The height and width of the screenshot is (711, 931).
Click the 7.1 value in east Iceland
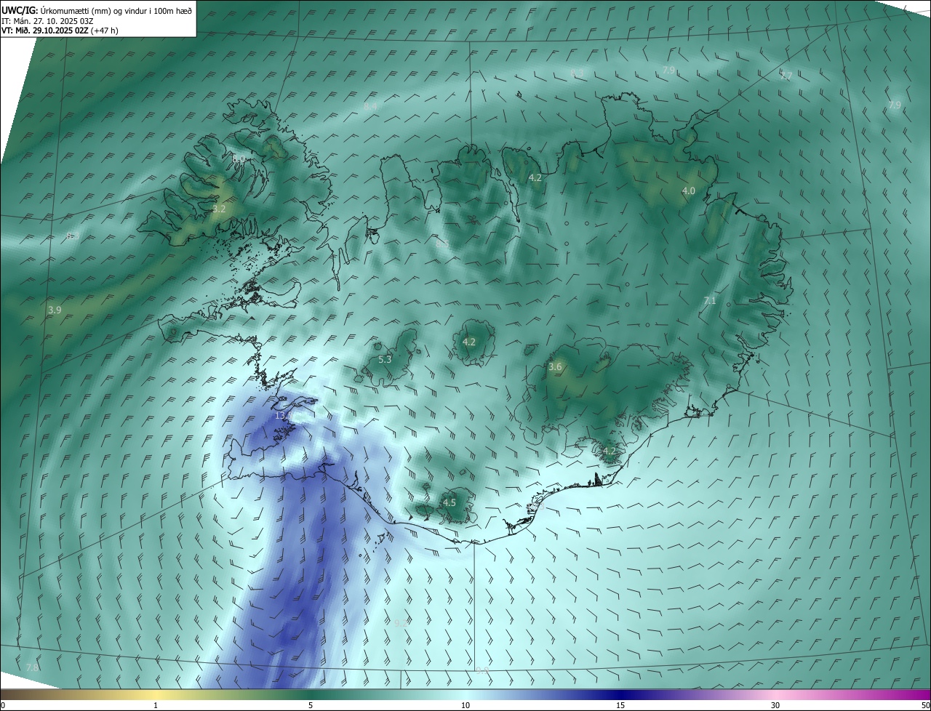(710, 301)
